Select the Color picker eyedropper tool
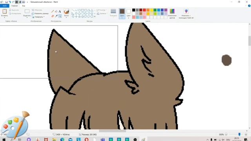This screenshot has width=251, height=141. 56,16
